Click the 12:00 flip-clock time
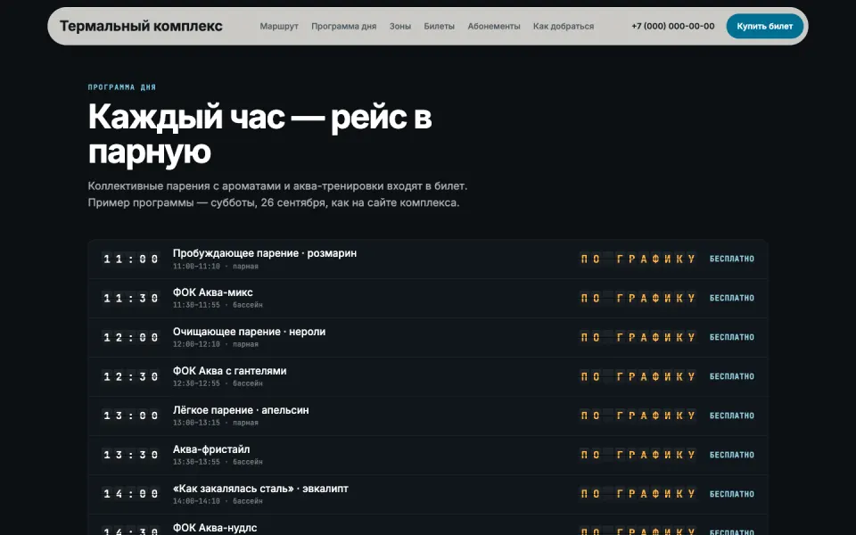The height and width of the screenshot is (535, 856). [x=131, y=337]
